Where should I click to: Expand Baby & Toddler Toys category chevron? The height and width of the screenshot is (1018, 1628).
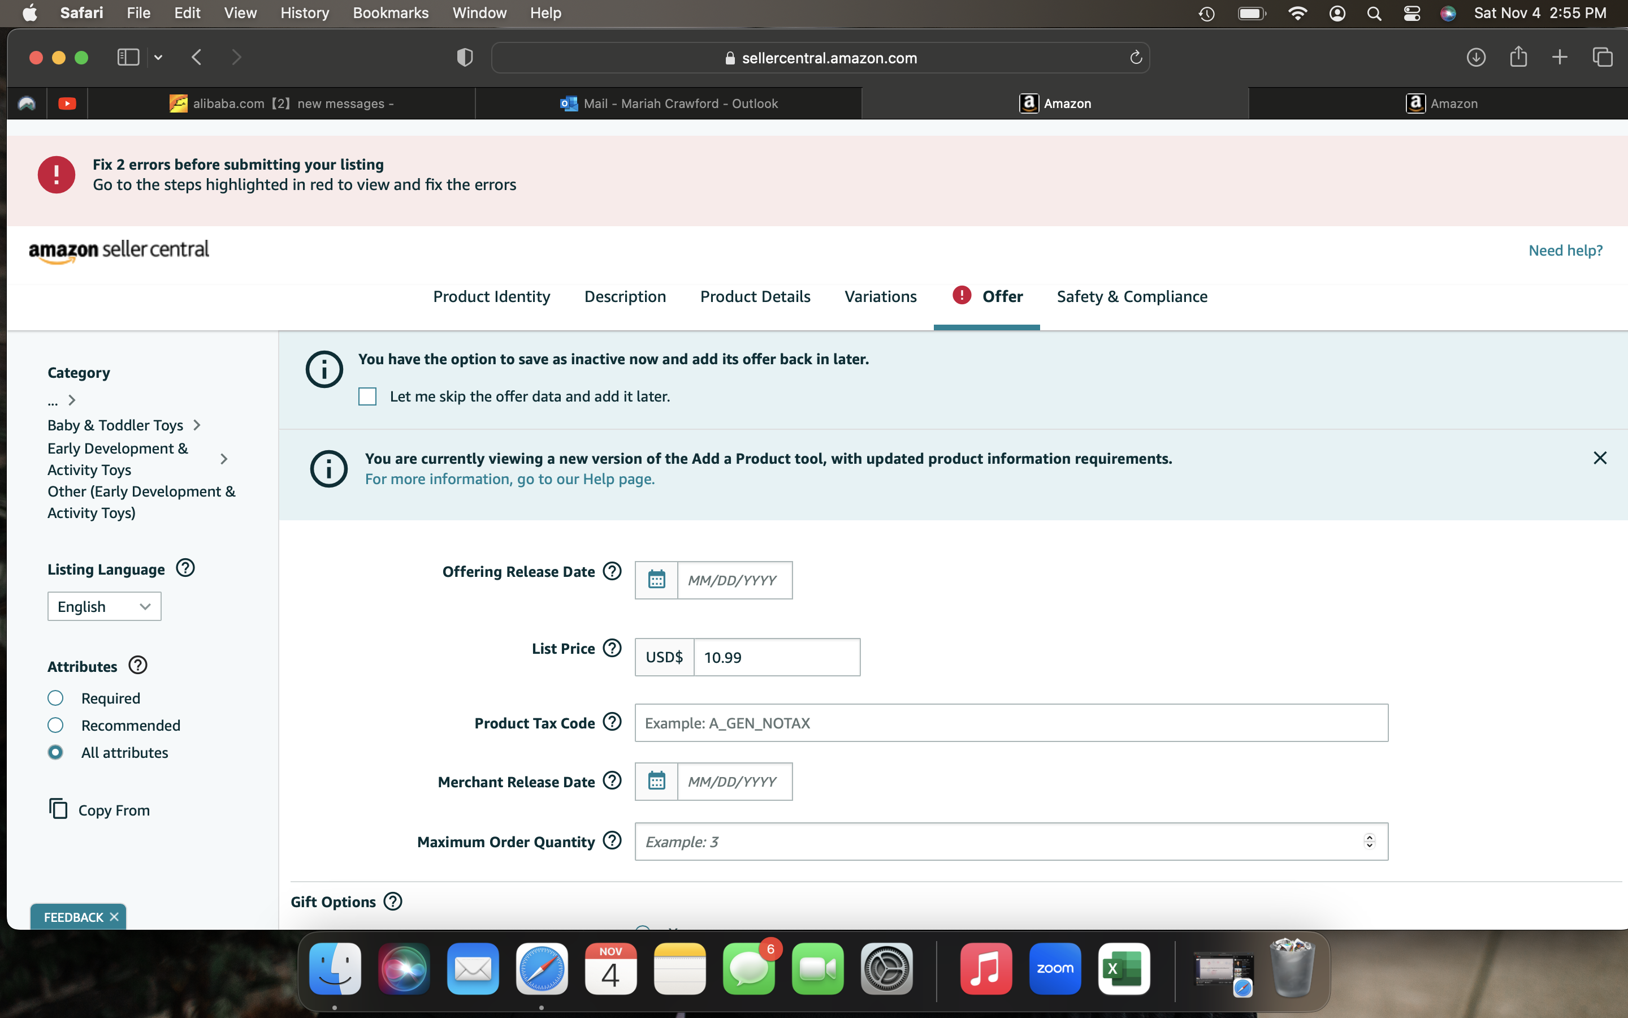[197, 425]
